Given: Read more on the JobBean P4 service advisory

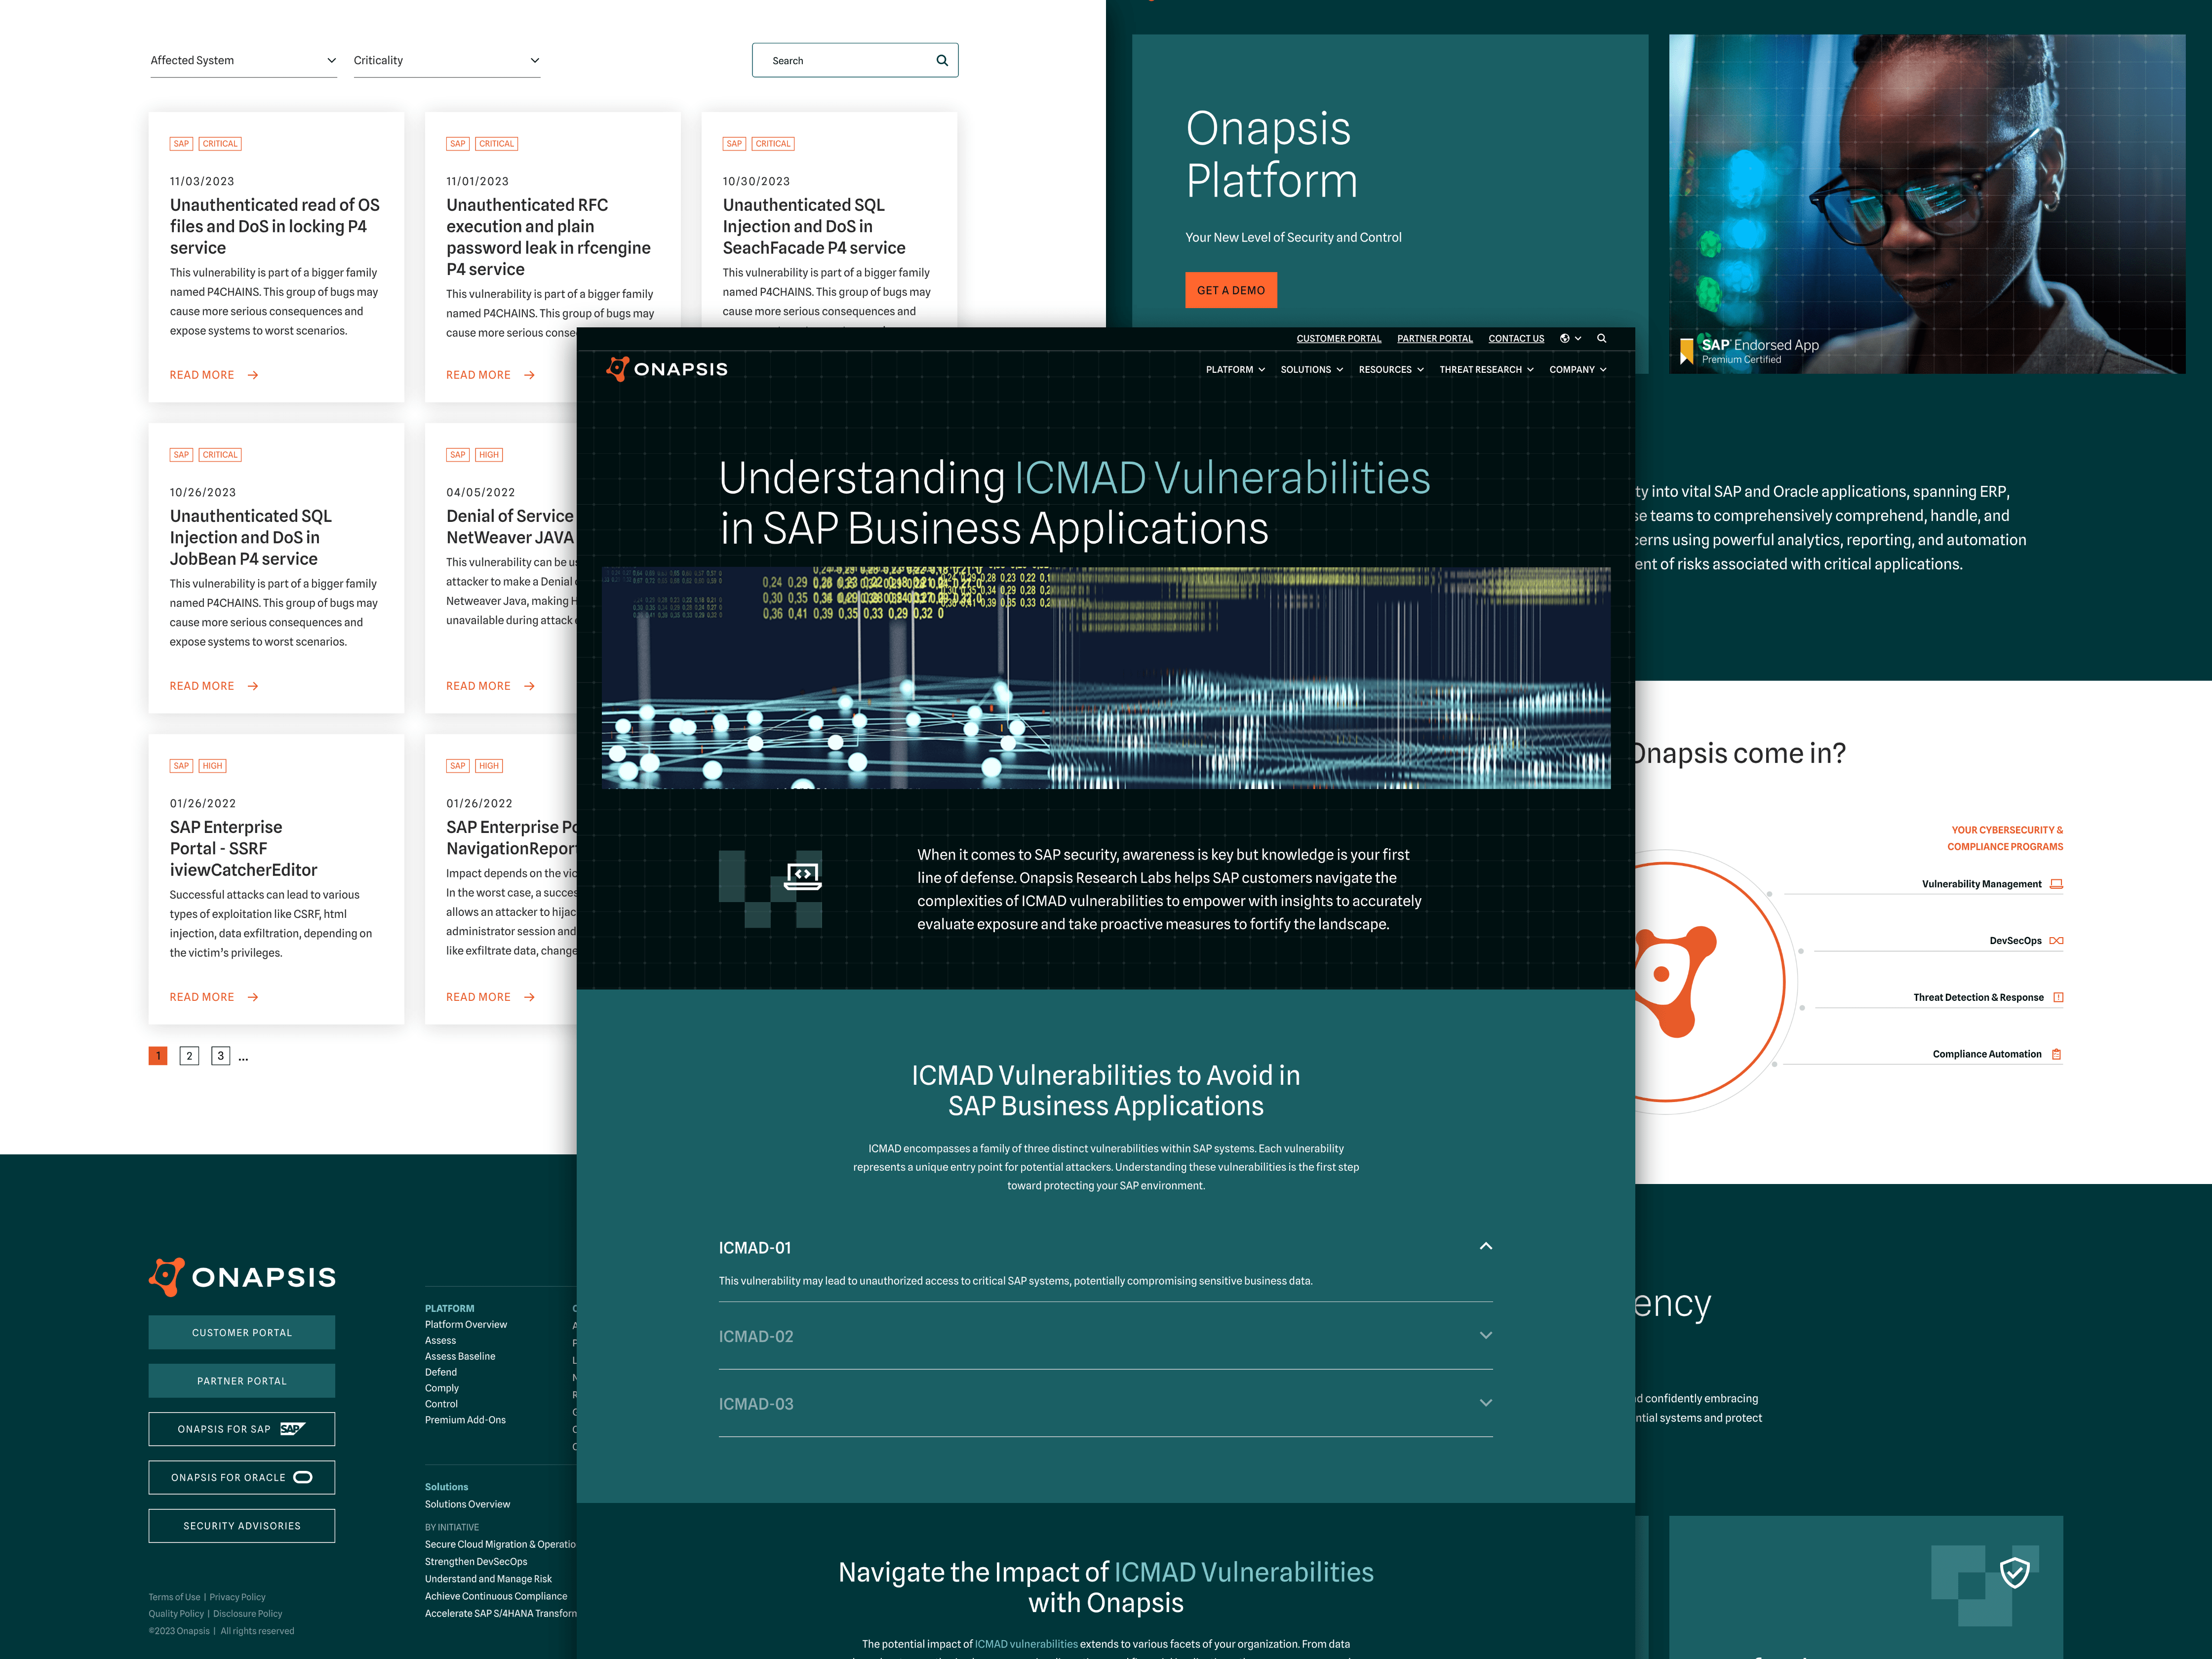Looking at the screenshot, I should 214,686.
